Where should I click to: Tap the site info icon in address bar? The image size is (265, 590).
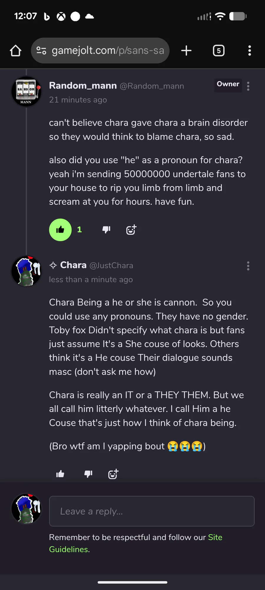pyautogui.click(x=41, y=51)
